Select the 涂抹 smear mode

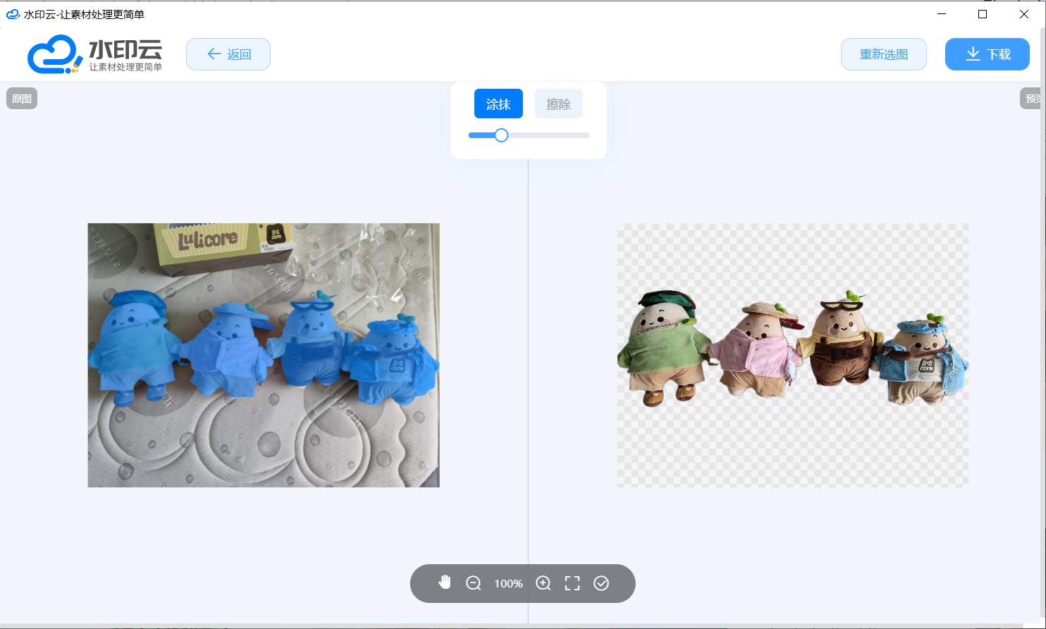tap(498, 104)
